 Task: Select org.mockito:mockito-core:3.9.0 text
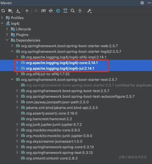(x=53, y=130)
